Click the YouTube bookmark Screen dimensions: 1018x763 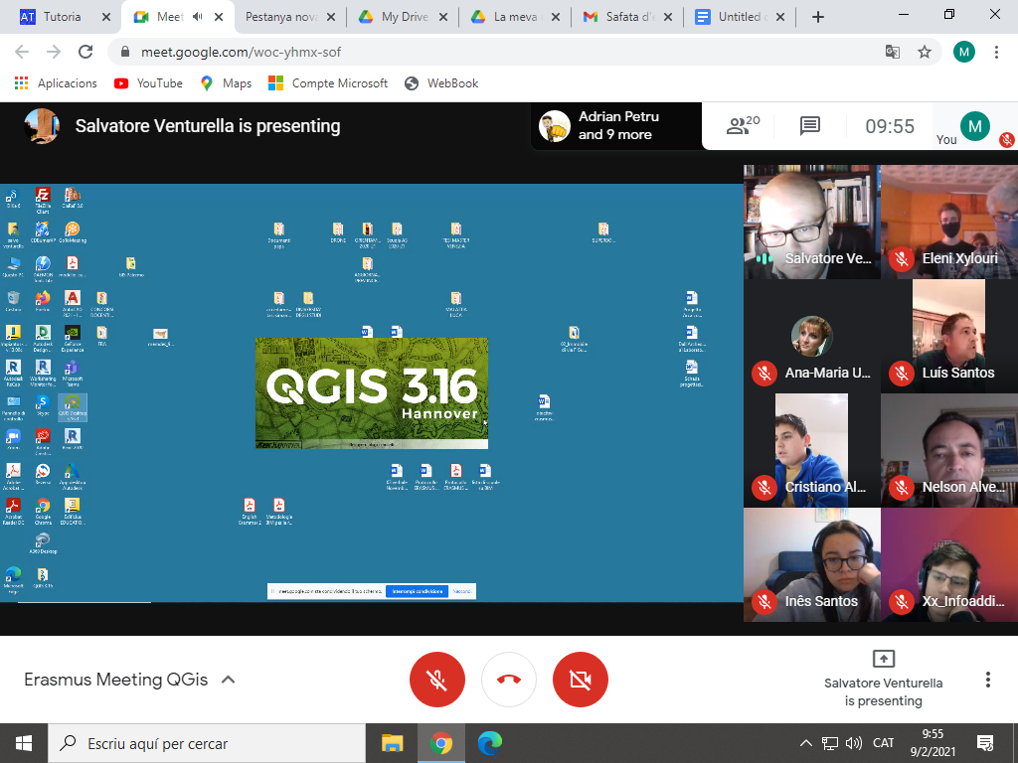148,83
